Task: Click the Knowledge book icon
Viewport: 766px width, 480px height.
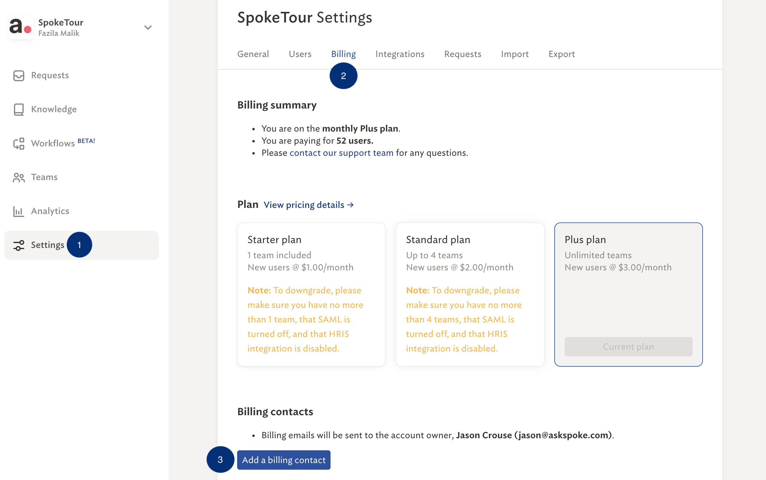Action: click(19, 109)
